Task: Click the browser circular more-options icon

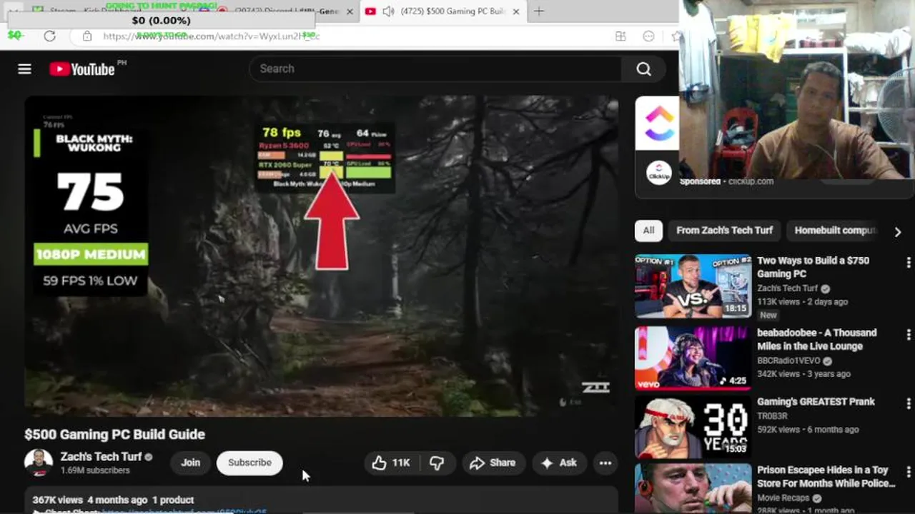Action: pyautogui.click(x=648, y=36)
